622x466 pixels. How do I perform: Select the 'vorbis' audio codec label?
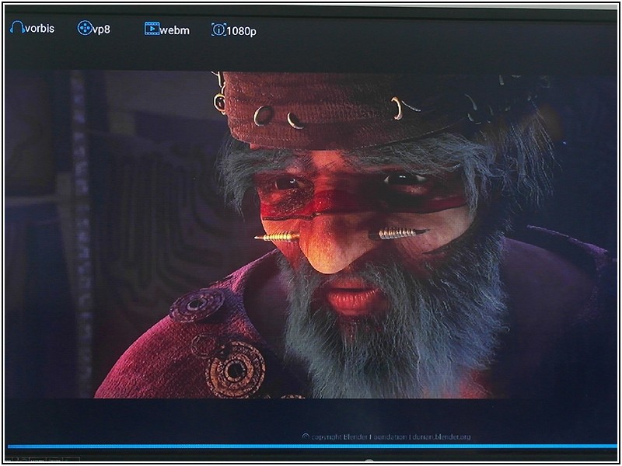click(x=40, y=29)
